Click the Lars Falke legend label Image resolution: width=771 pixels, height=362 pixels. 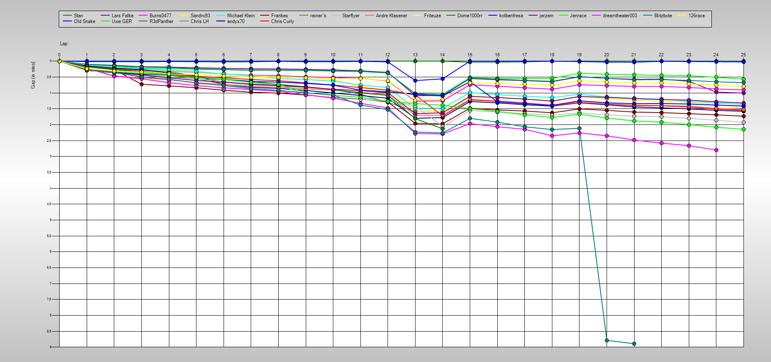[122, 16]
